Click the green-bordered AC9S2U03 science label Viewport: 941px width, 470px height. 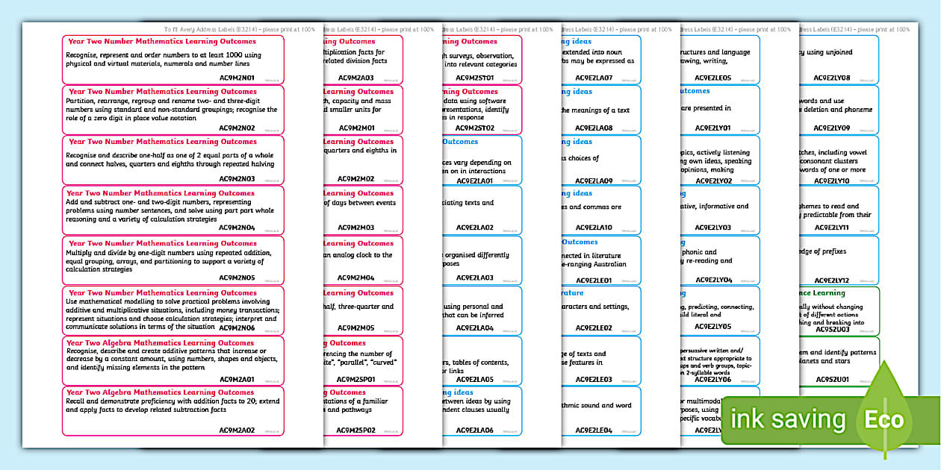click(x=833, y=310)
